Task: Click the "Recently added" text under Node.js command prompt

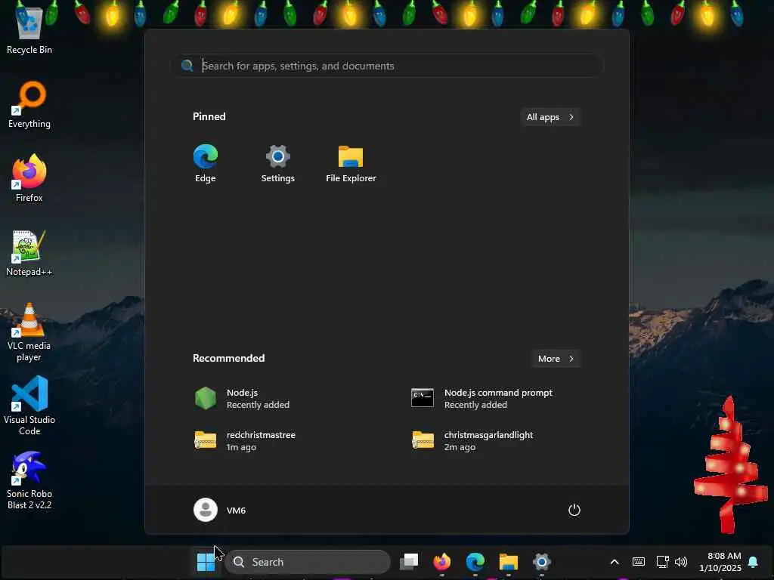Action: (x=475, y=405)
